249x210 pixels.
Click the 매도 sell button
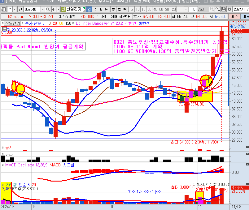point(245,16)
